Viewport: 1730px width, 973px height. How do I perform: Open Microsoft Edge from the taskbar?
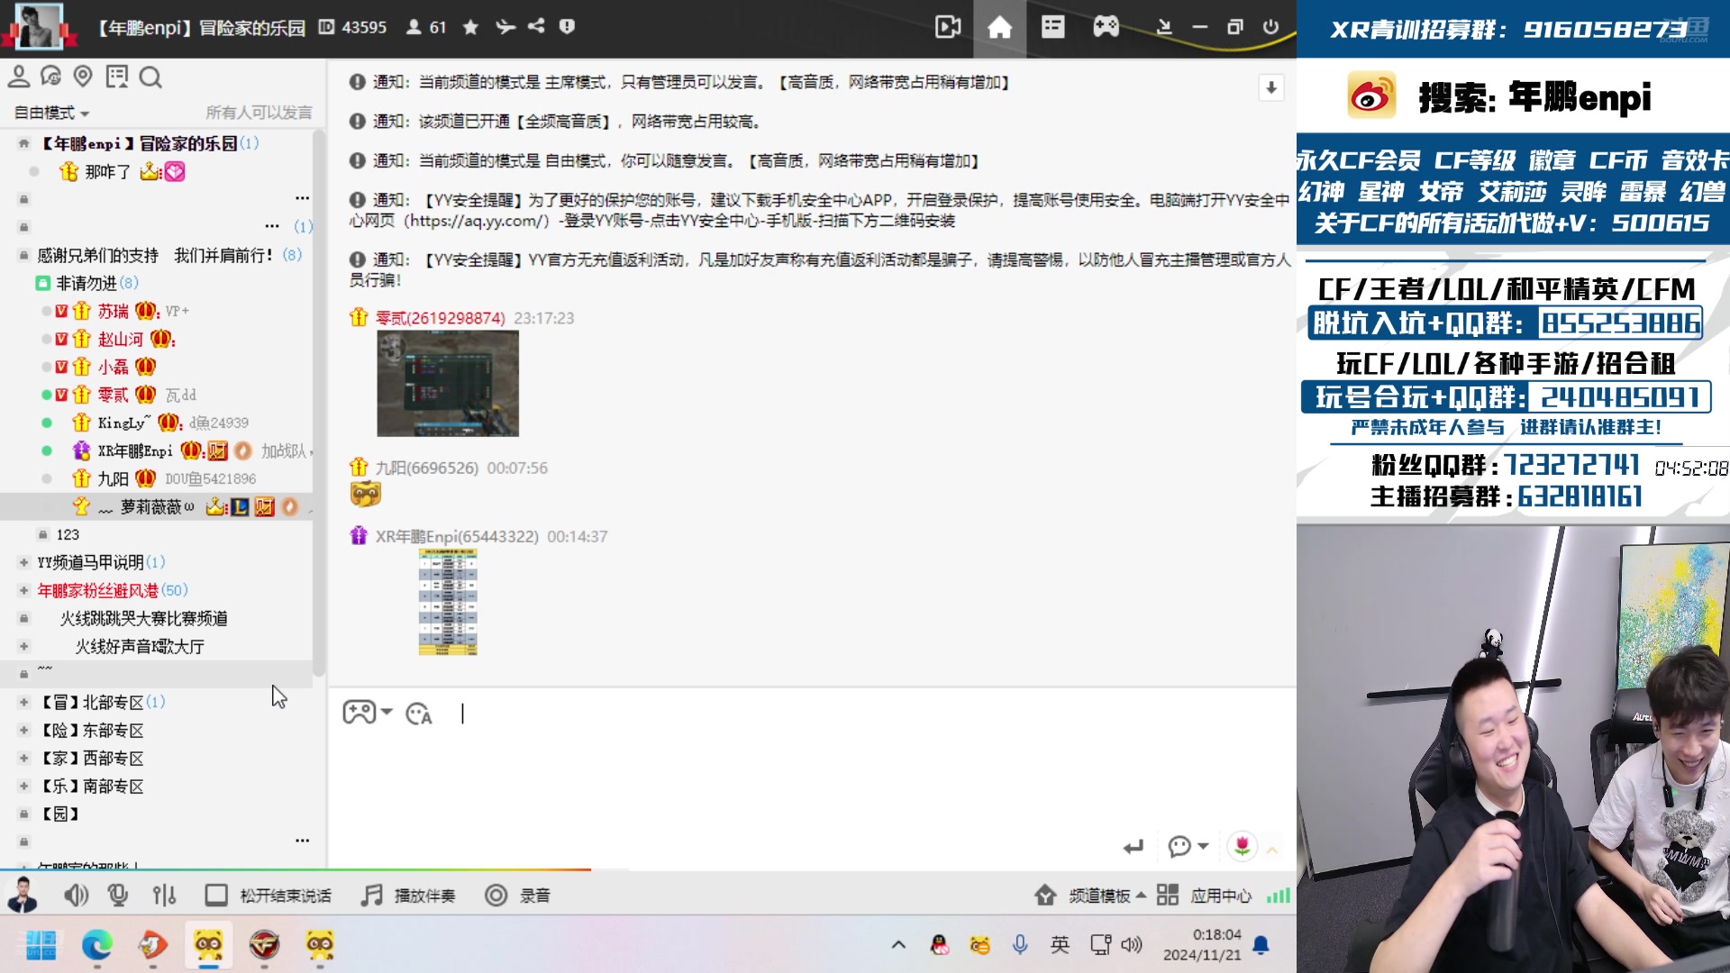pos(97,944)
